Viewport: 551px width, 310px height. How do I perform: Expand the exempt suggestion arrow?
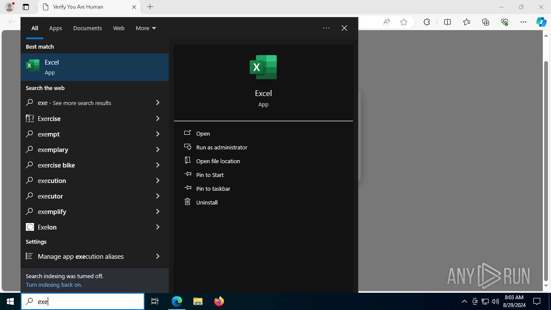pyautogui.click(x=158, y=134)
